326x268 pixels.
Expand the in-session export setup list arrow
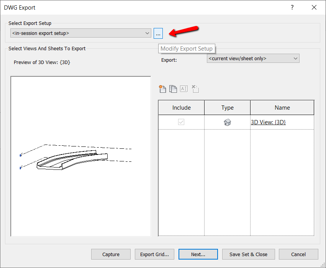point(147,33)
